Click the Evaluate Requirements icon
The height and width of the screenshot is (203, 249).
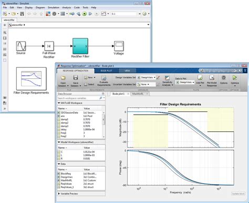tap(103, 78)
